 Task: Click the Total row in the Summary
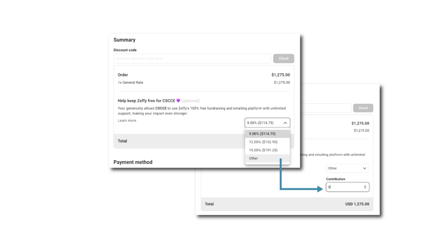coord(122,141)
